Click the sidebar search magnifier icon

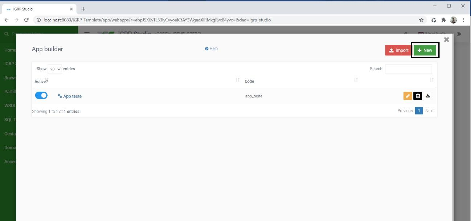click(x=7, y=34)
